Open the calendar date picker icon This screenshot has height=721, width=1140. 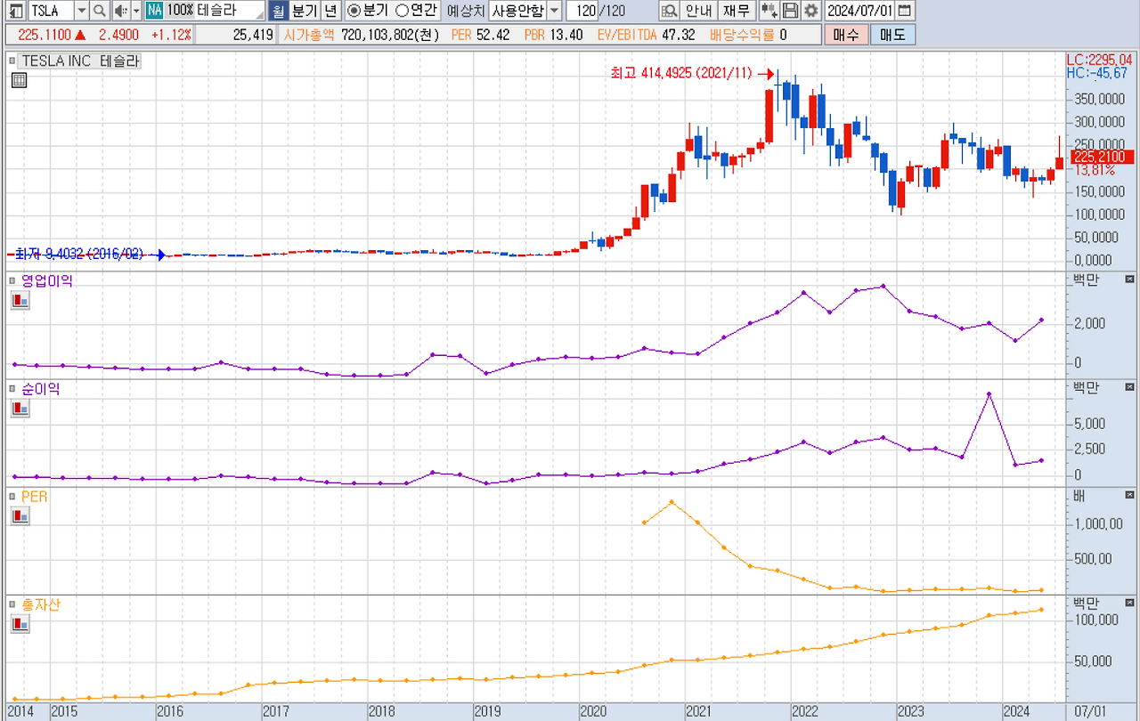pyautogui.click(x=904, y=11)
